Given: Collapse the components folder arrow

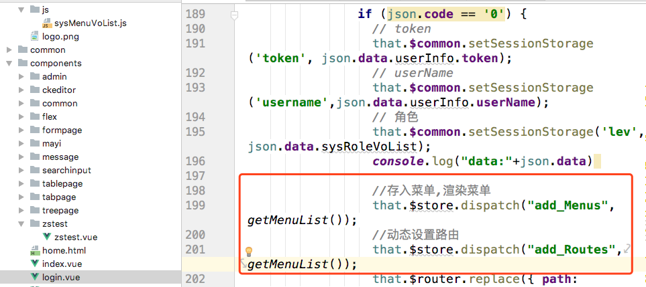Looking at the screenshot, I should 9,64.
